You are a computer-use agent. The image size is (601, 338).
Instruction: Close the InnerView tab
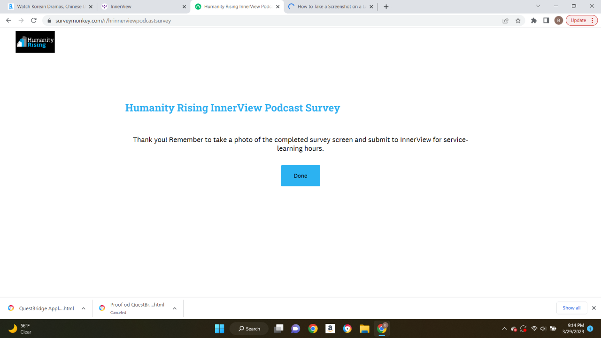(184, 7)
